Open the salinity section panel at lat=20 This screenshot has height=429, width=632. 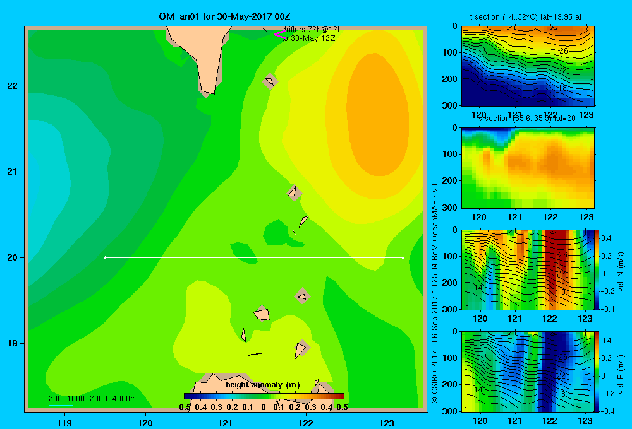[528, 168]
